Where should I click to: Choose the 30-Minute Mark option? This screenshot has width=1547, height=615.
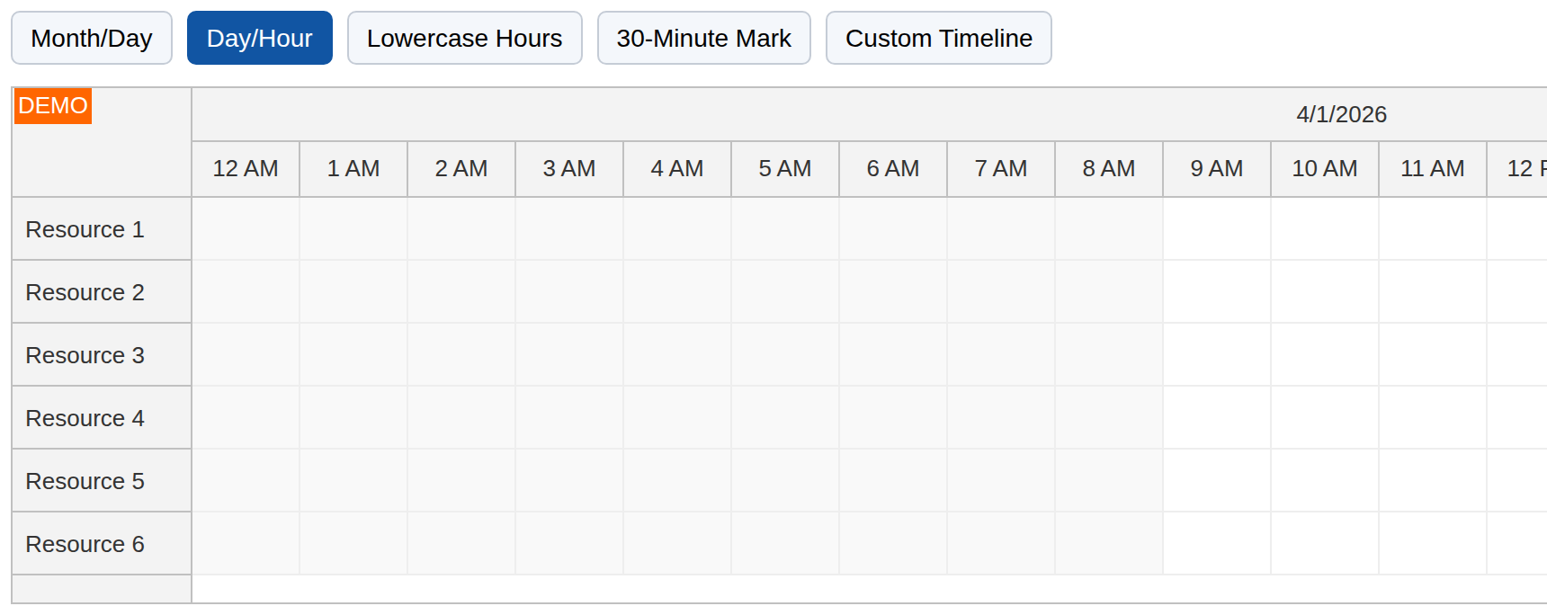pyautogui.click(x=703, y=39)
